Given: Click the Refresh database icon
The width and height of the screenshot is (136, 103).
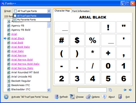Looking at the screenshot, I should click(x=56, y=97).
